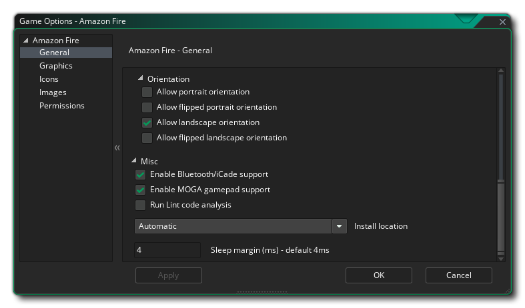Click the Apply button
The image size is (525, 308).
click(168, 275)
